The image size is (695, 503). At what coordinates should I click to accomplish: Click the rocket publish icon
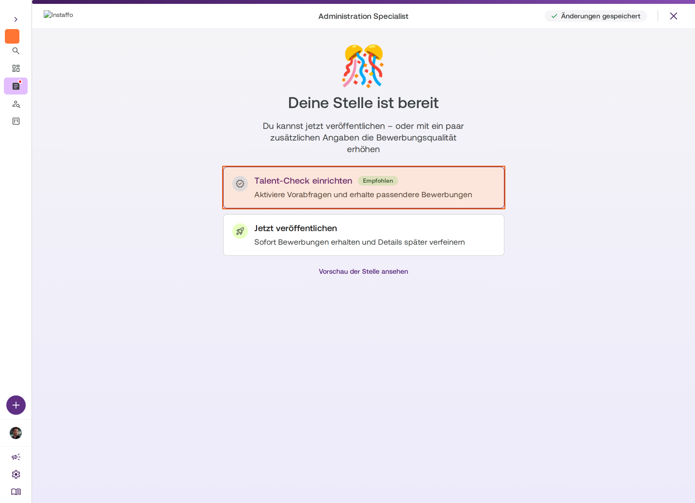click(240, 231)
